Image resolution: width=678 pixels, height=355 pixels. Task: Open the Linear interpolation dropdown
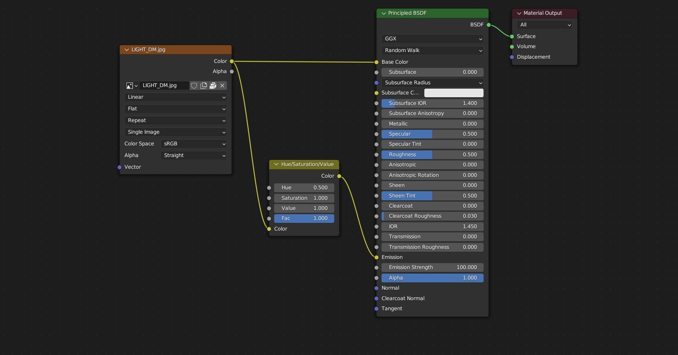tap(175, 97)
